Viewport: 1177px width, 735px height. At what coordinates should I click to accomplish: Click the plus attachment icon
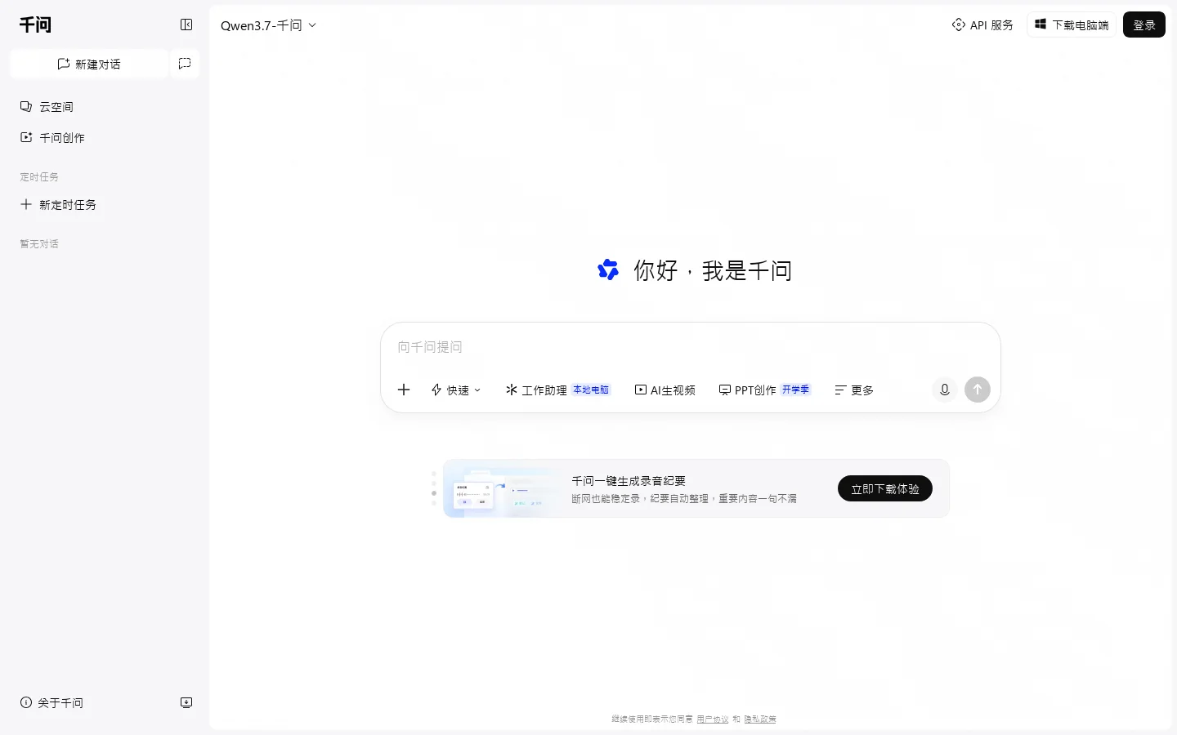(x=404, y=390)
